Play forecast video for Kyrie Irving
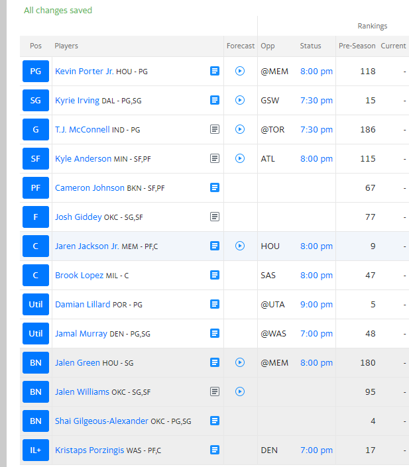409x467 pixels. [240, 101]
